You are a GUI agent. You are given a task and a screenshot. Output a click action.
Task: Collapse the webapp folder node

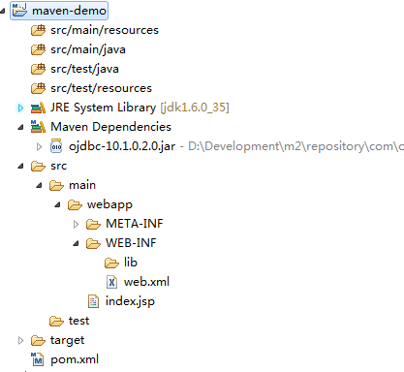pyautogui.click(x=57, y=205)
